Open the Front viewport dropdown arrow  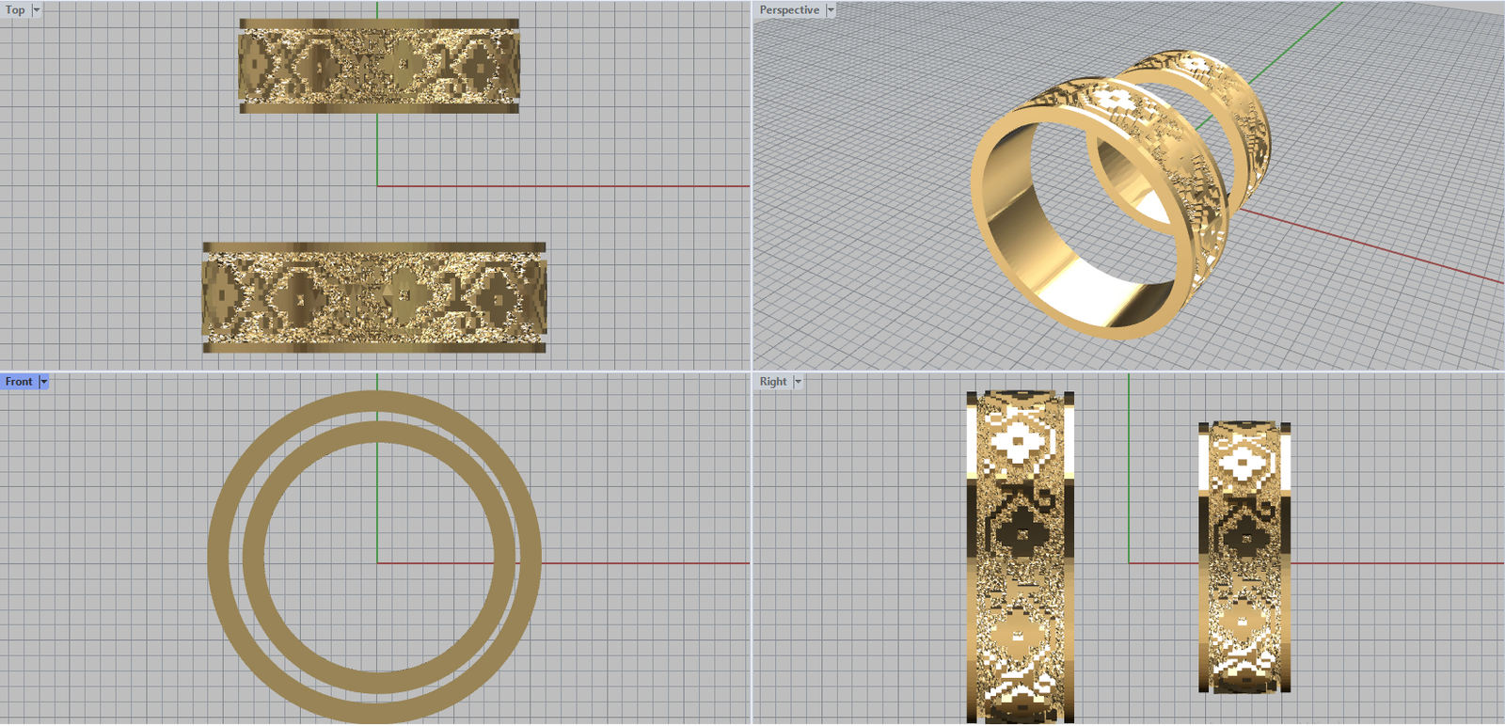pos(43,382)
